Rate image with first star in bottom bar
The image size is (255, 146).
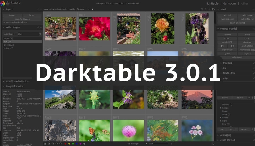tap(45, 144)
